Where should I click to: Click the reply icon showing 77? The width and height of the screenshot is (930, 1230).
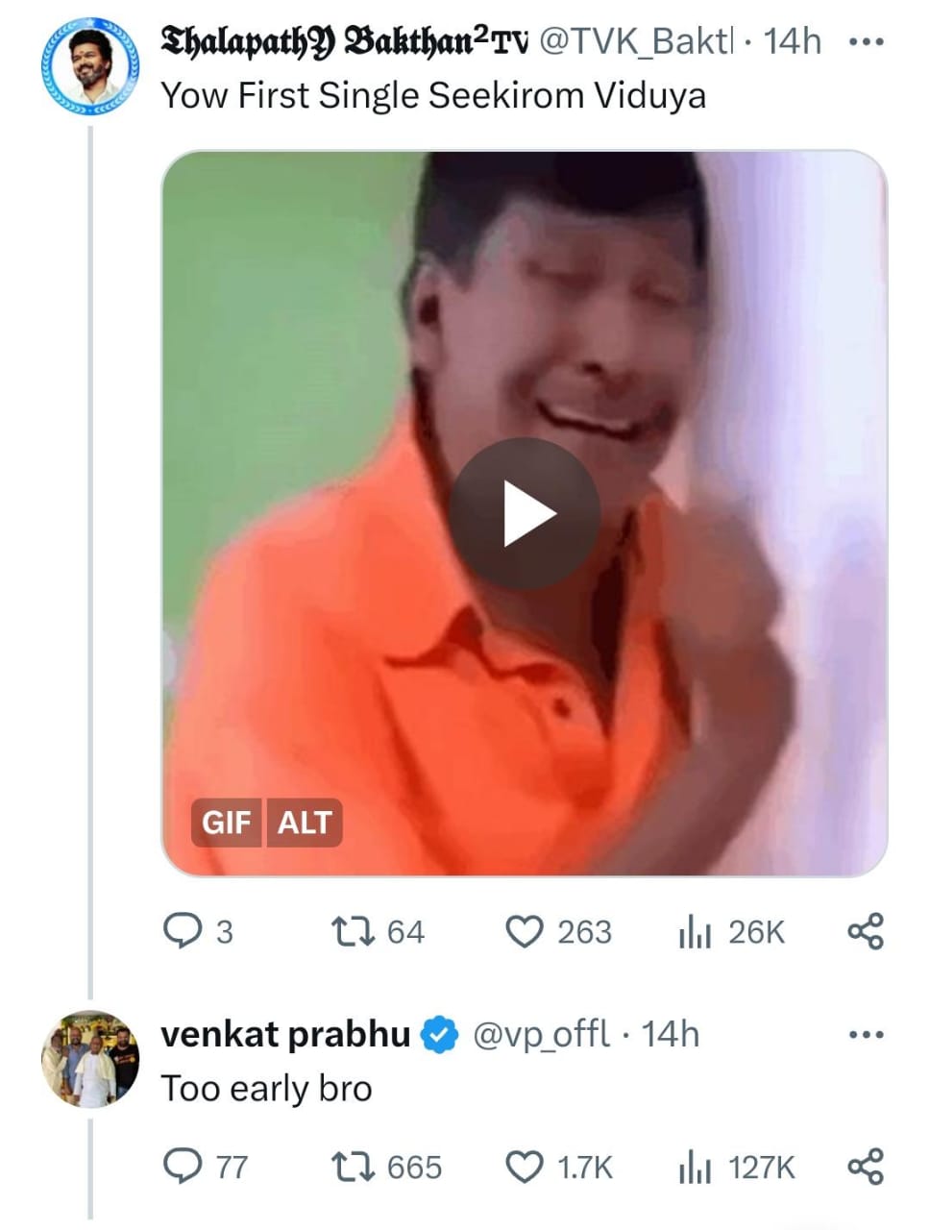(185, 1166)
